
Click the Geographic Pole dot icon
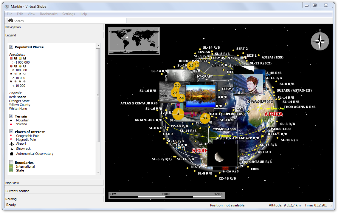point(11,135)
